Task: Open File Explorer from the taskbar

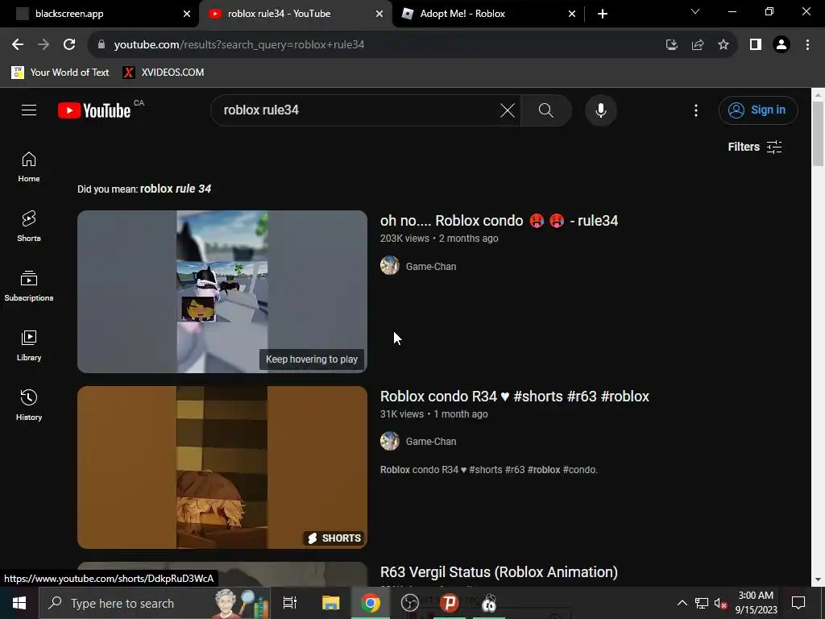Action: 331,603
